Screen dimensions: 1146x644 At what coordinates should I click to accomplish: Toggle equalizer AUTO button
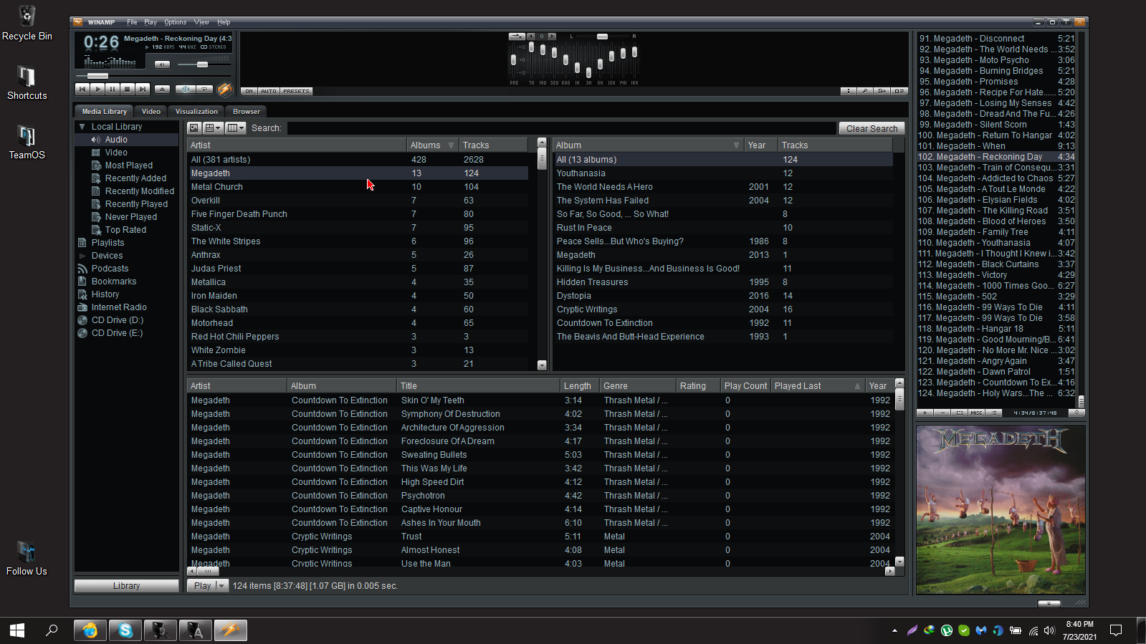269,91
